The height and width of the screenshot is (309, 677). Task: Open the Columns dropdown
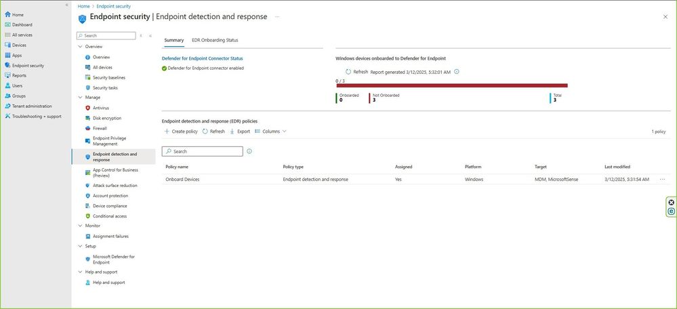(x=270, y=131)
